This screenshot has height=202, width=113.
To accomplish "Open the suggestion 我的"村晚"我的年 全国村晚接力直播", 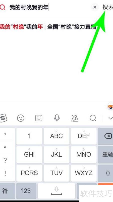I will pyautogui.click(x=48, y=27).
